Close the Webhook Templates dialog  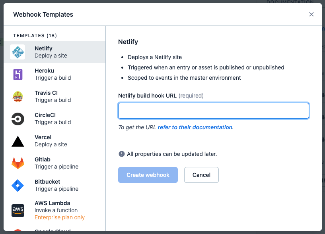[311, 14]
